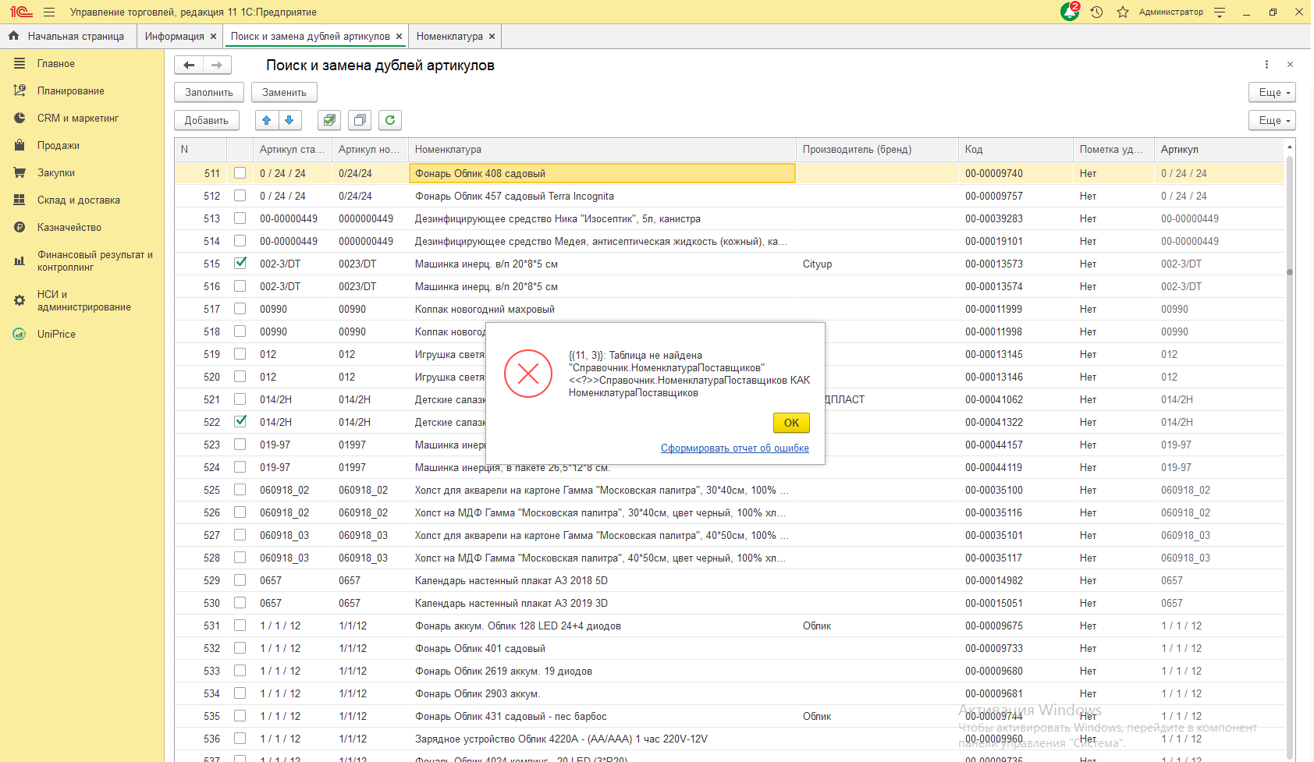Expand the lower Еще dropdown above table
This screenshot has height=762, width=1314.
(x=1271, y=120)
